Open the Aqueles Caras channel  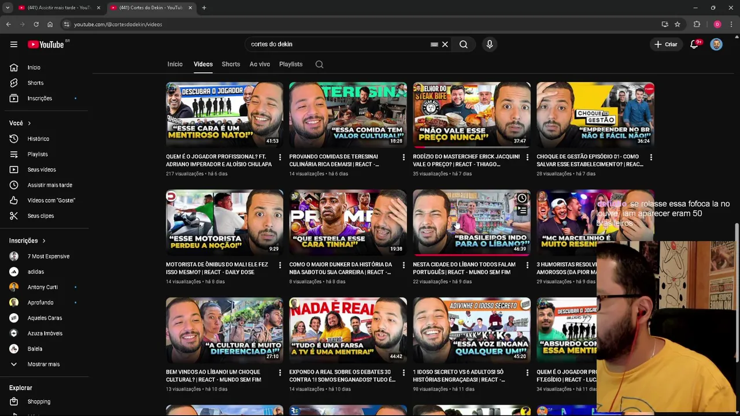[x=45, y=318]
